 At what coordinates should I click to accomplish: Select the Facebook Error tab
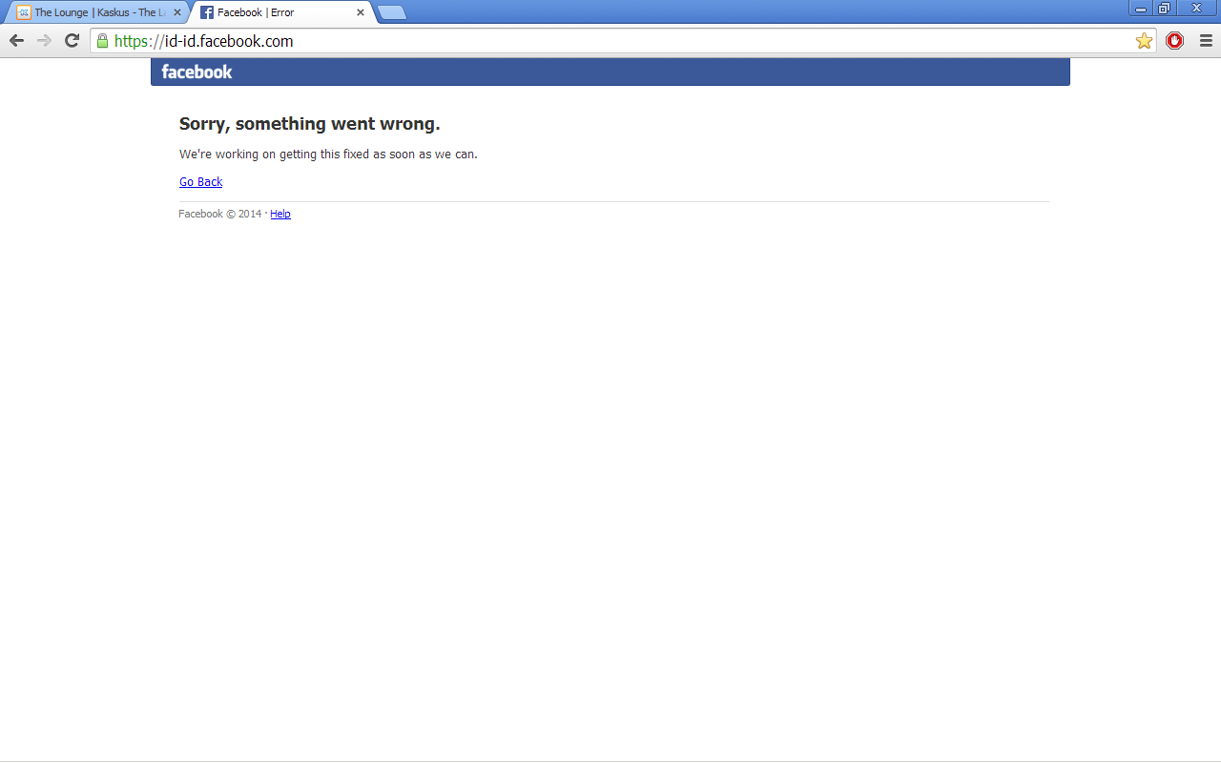(x=281, y=12)
